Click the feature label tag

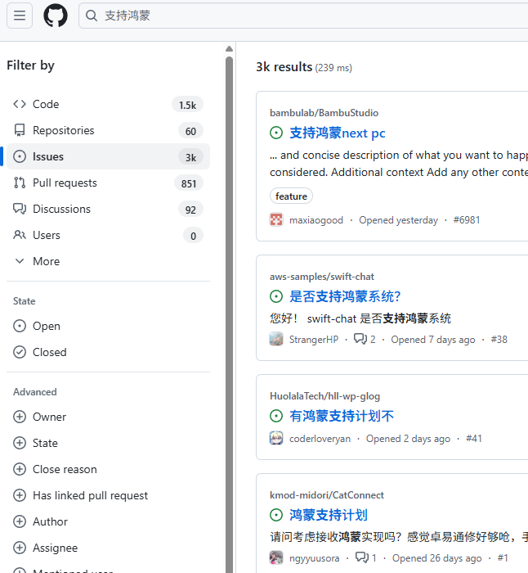tap(291, 196)
